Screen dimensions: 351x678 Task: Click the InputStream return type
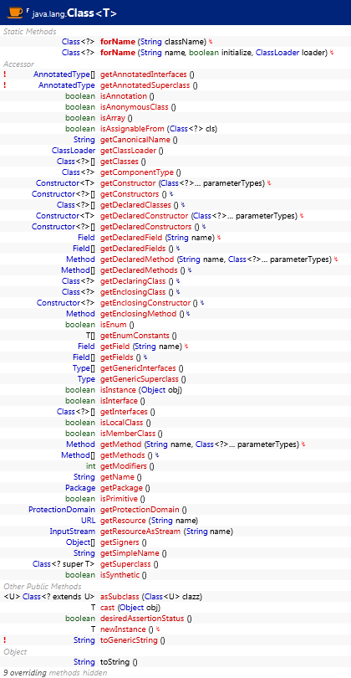pos(72,532)
